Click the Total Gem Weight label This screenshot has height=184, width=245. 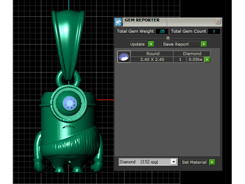click(x=135, y=31)
